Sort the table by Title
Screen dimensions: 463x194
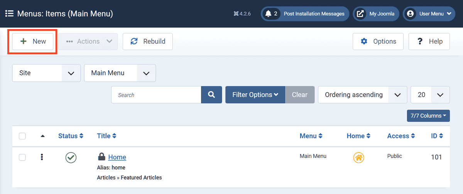point(106,136)
